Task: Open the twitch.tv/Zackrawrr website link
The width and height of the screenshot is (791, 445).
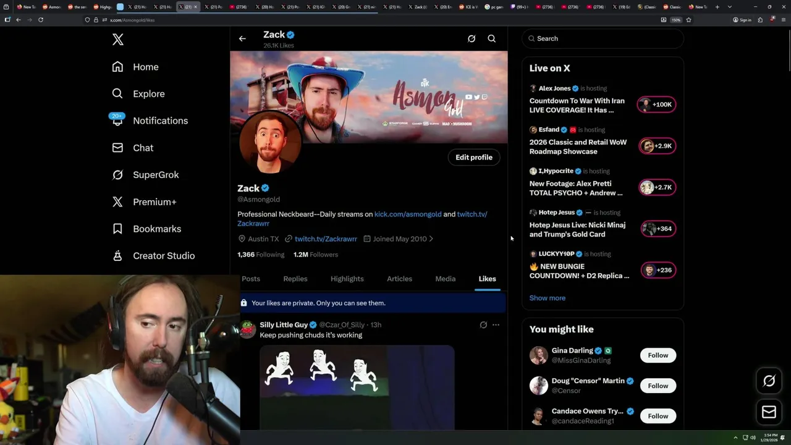Action: (x=326, y=239)
